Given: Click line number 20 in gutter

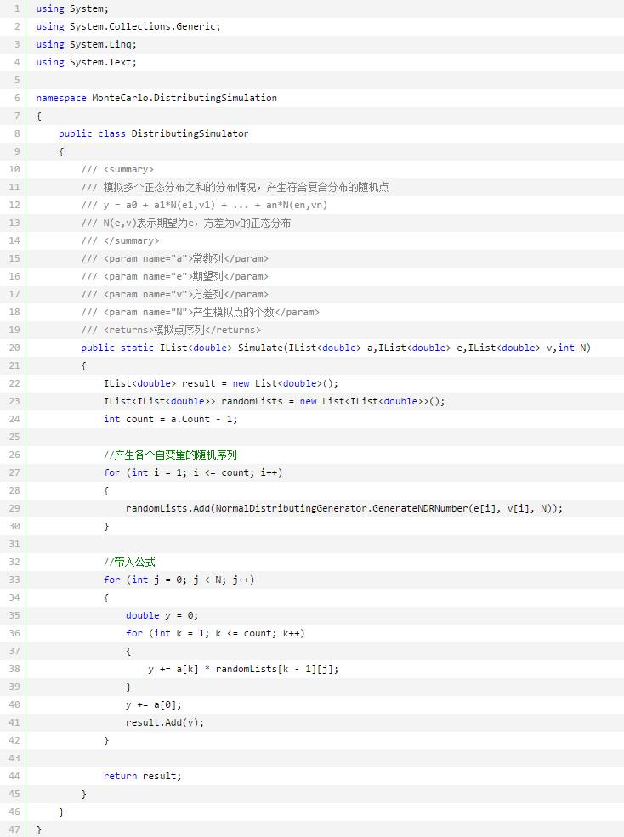Looking at the screenshot, I should pos(14,348).
